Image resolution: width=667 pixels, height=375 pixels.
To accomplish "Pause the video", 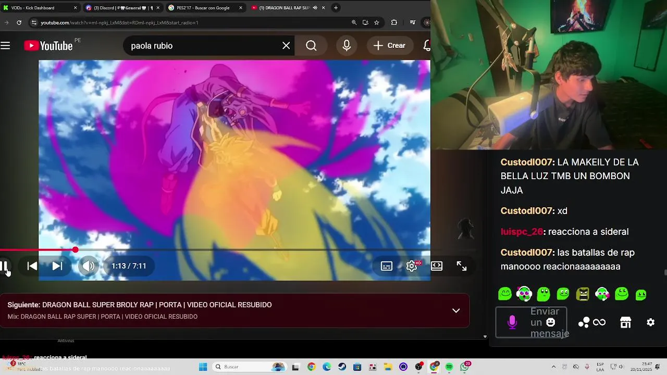I will tap(4, 266).
